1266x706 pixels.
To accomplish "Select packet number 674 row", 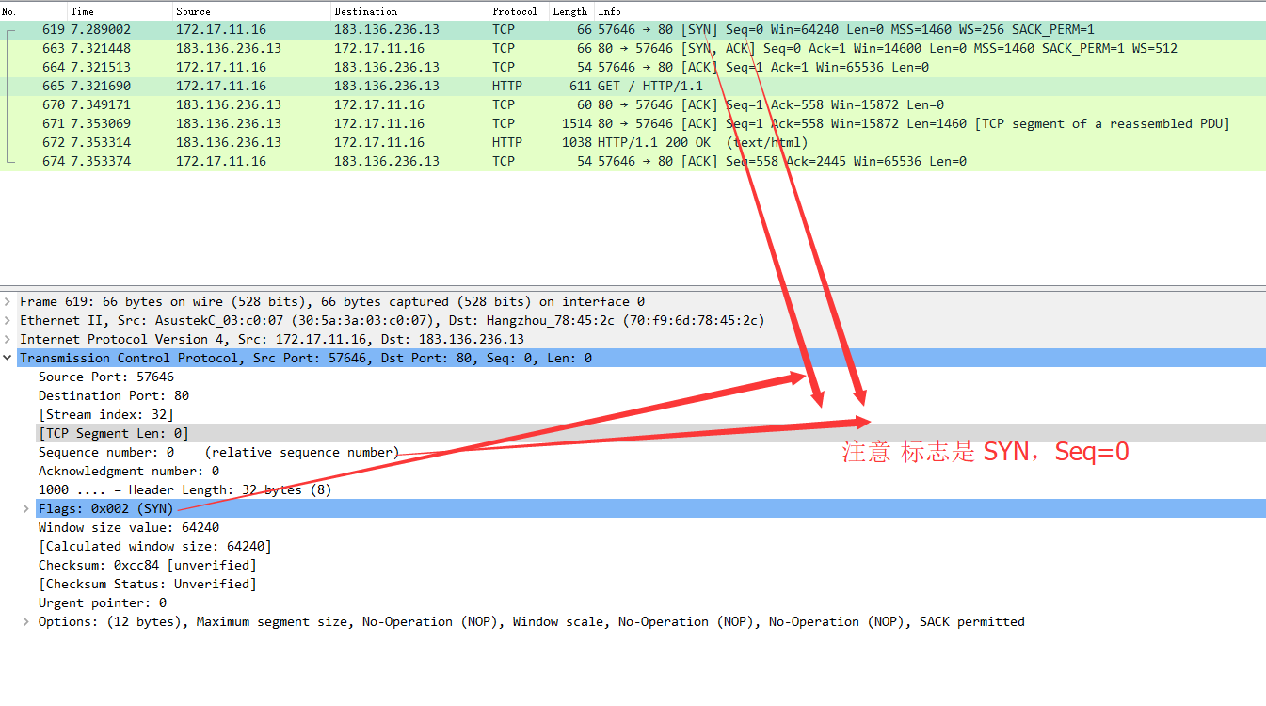I will click(633, 162).
